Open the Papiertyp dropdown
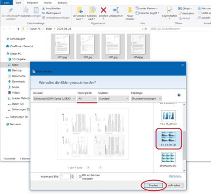211x194 pixels. [x=146, y=99]
